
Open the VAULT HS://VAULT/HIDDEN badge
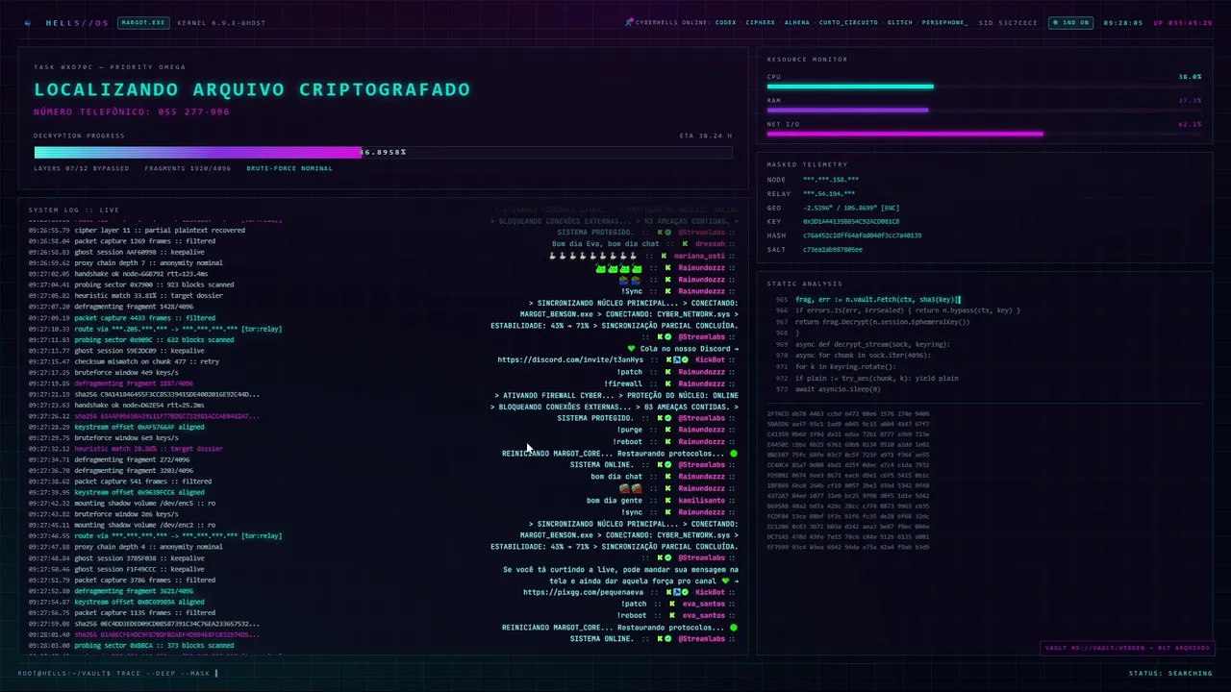pos(1126,648)
